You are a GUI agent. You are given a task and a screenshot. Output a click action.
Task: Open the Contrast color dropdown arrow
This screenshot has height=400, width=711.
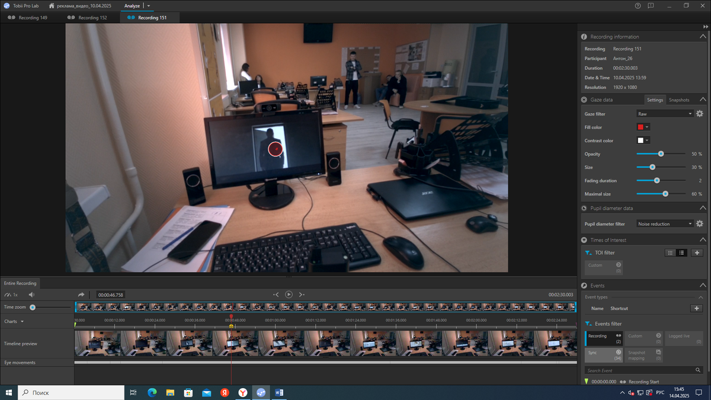647,140
